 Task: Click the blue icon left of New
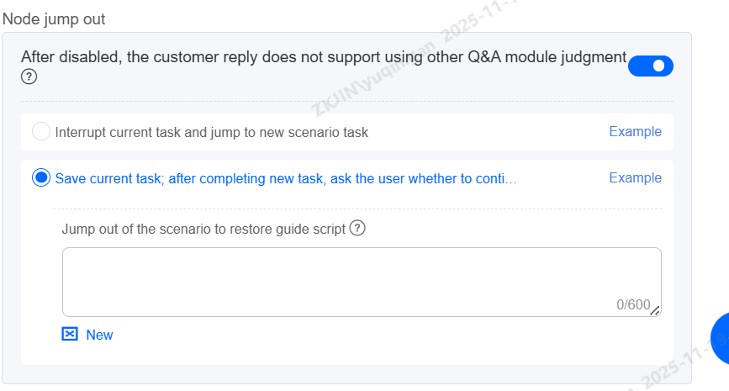click(x=71, y=335)
